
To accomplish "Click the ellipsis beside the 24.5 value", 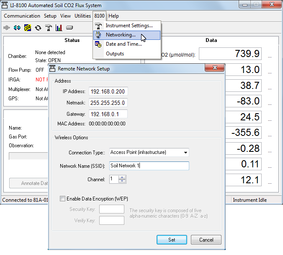I will click(x=270, y=120).
